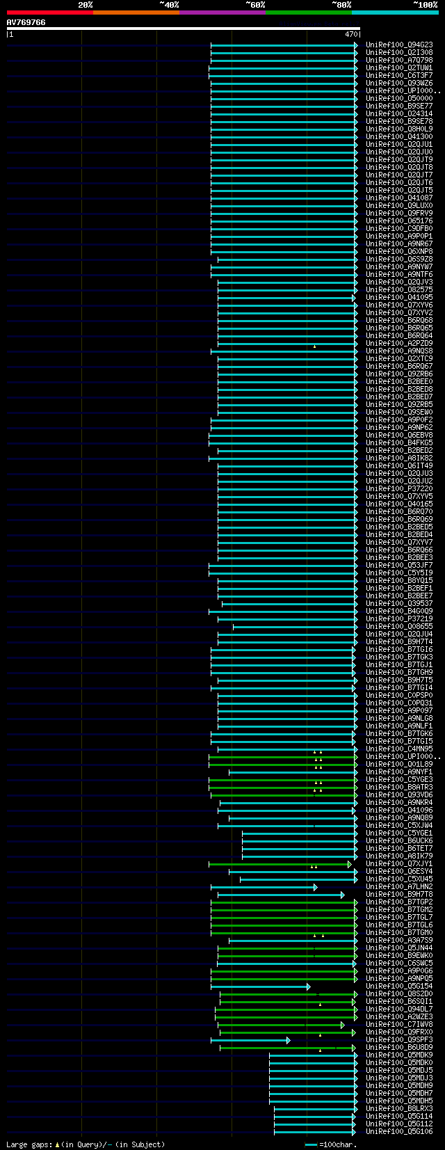Image resolution: width=445 pixels, height=1150 pixels.
Task: Click the UniRef100_B7TGP2 label
Action: coord(399,902)
